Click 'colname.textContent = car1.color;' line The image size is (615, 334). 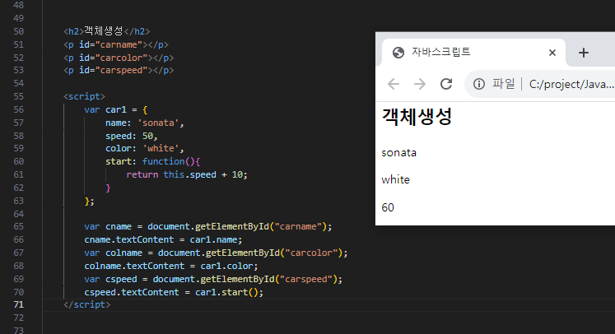pyautogui.click(x=171, y=267)
